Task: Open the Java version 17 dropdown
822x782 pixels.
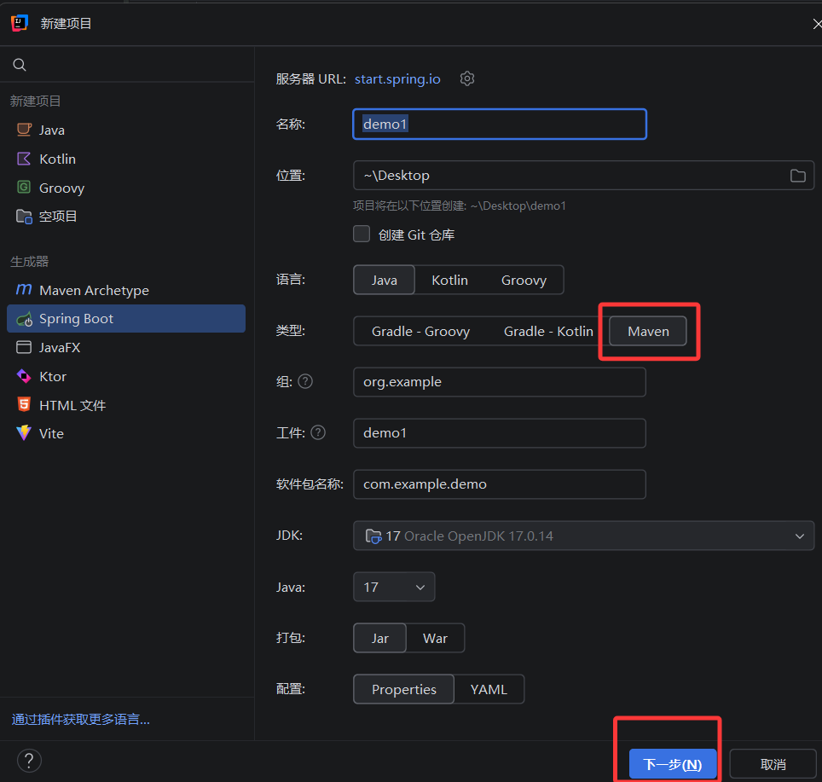Action: point(394,587)
